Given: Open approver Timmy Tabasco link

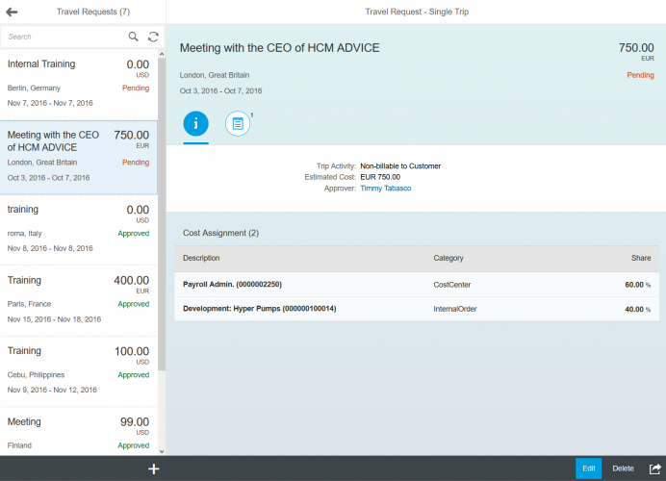Looking at the screenshot, I should point(386,188).
